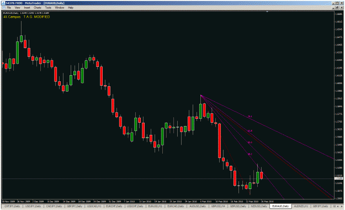
Task: Open the View menu
Action: tap(17, 8)
